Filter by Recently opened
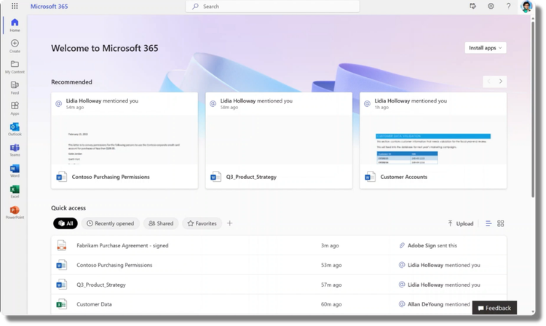The image size is (546, 326). [111, 223]
